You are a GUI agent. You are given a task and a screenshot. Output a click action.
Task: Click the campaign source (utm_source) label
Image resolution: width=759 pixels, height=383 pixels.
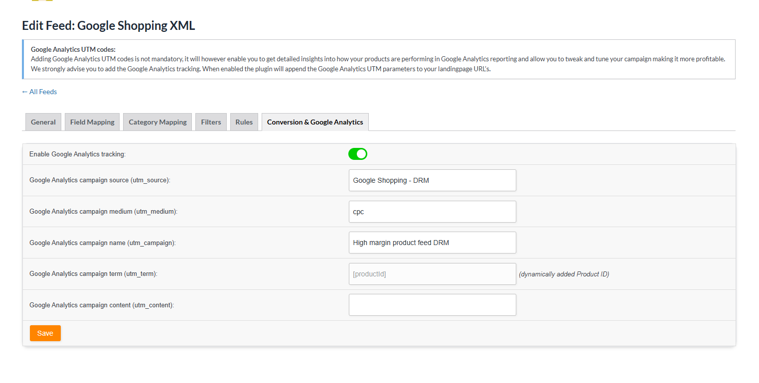(x=100, y=180)
